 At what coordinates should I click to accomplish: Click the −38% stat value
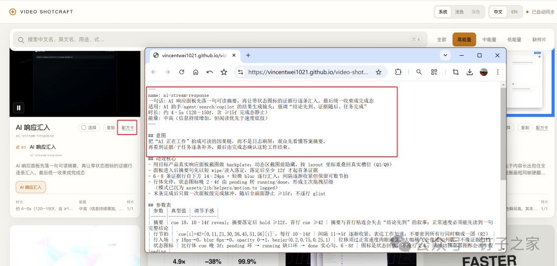tap(213, 262)
